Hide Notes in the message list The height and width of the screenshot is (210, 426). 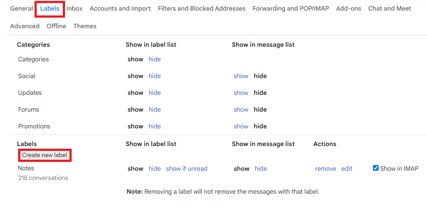point(261,169)
